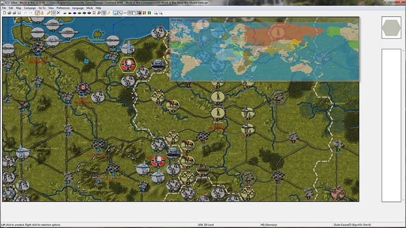
Task: Open the Preferences menu
Action: (63, 8)
